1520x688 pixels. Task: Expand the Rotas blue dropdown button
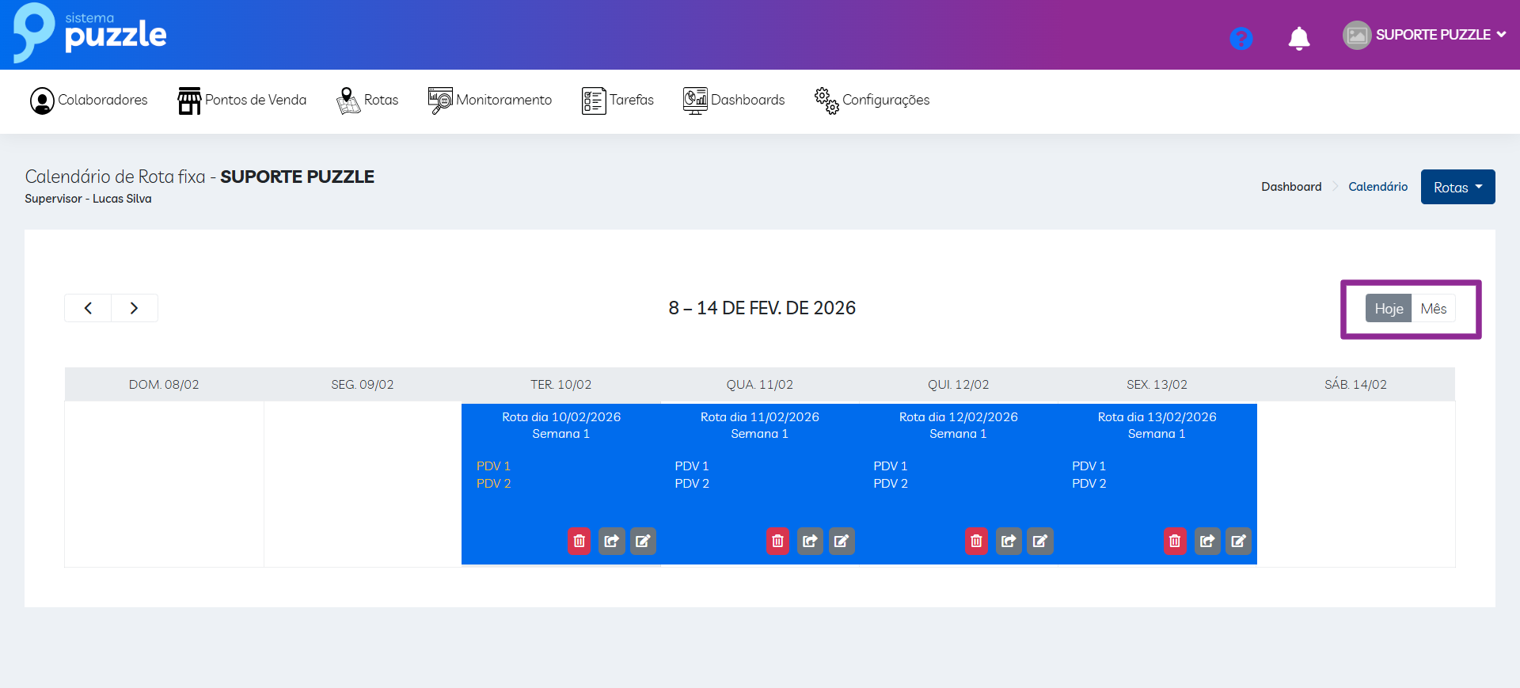pyautogui.click(x=1457, y=188)
